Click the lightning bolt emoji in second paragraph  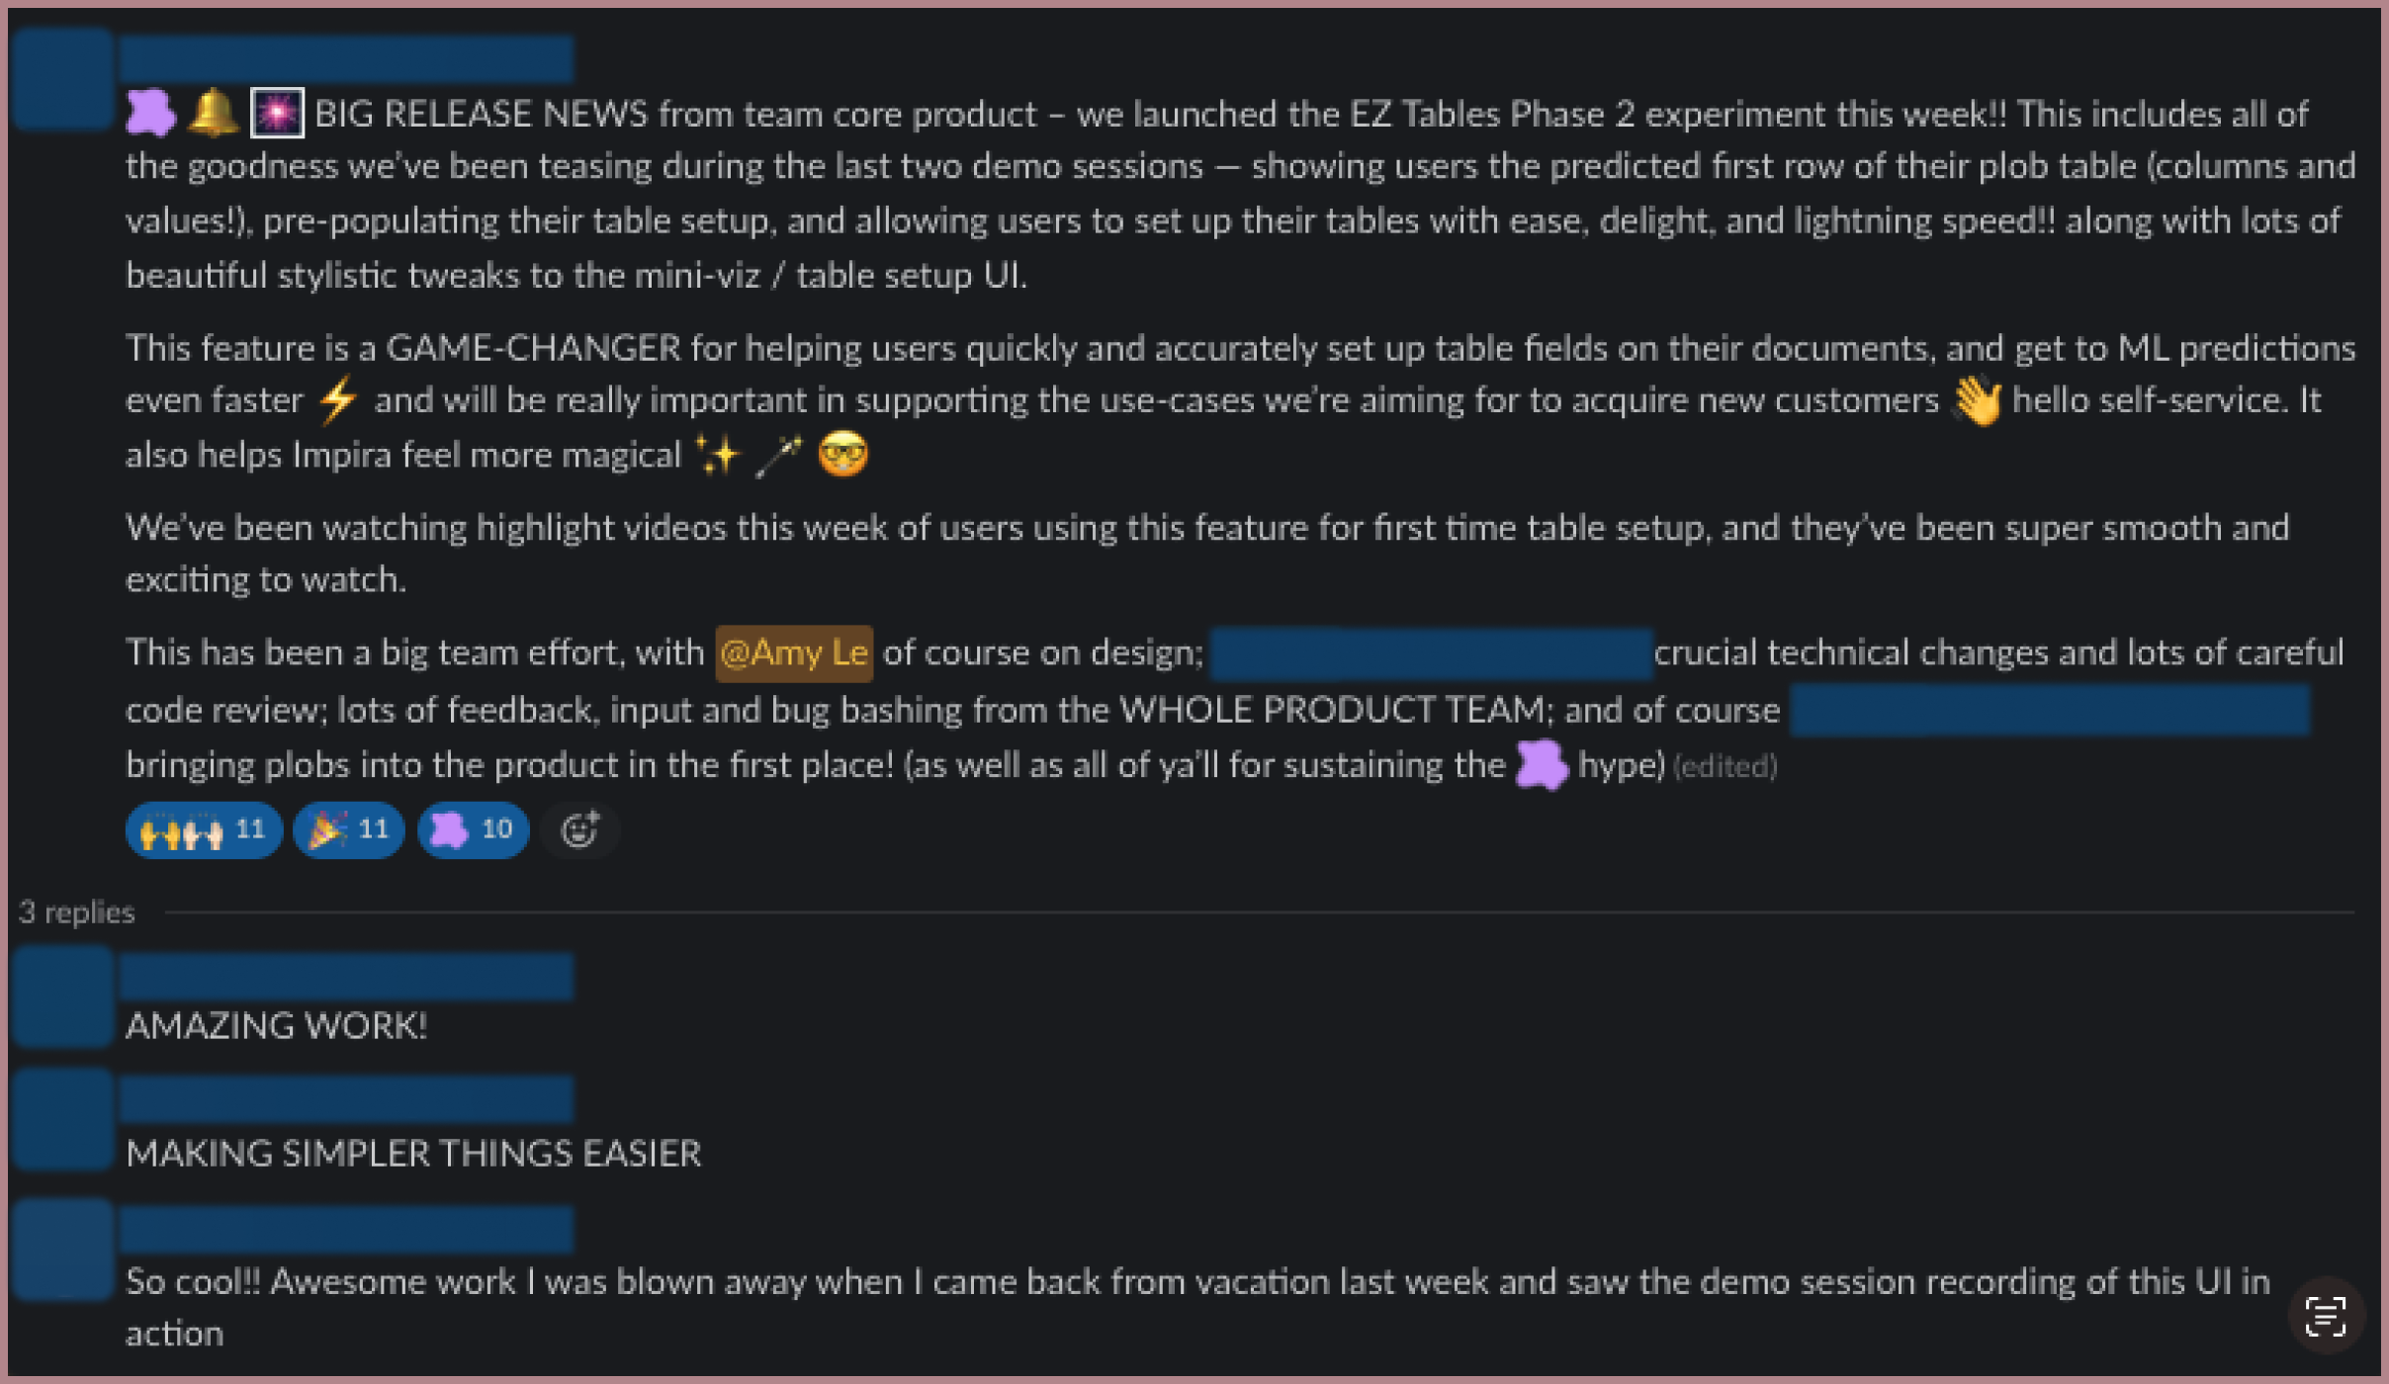(x=337, y=398)
